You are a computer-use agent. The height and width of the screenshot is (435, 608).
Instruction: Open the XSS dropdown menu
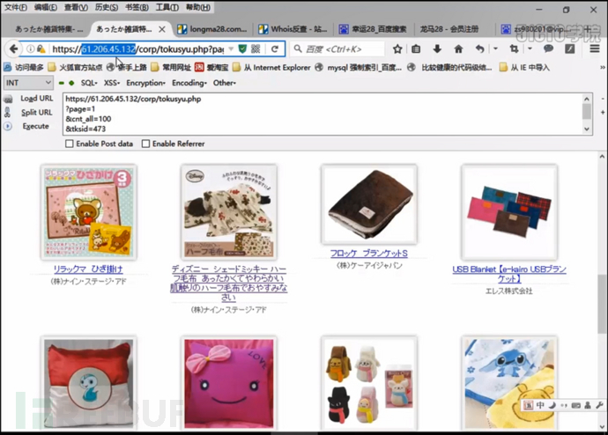(x=112, y=83)
